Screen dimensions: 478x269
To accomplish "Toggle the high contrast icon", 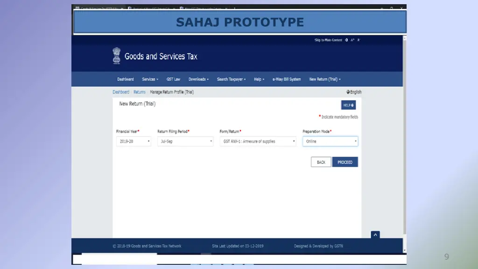I will [346, 40].
